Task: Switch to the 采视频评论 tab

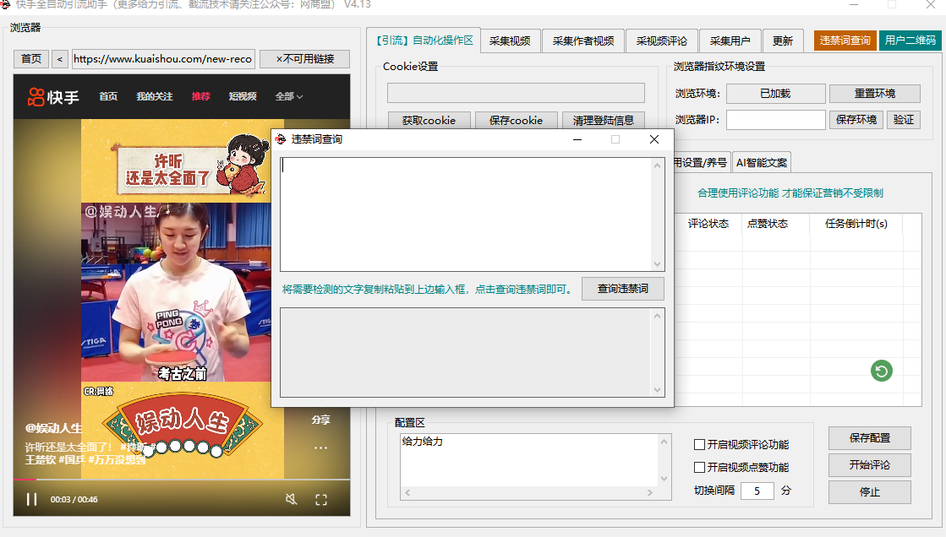Action: [x=662, y=41]
